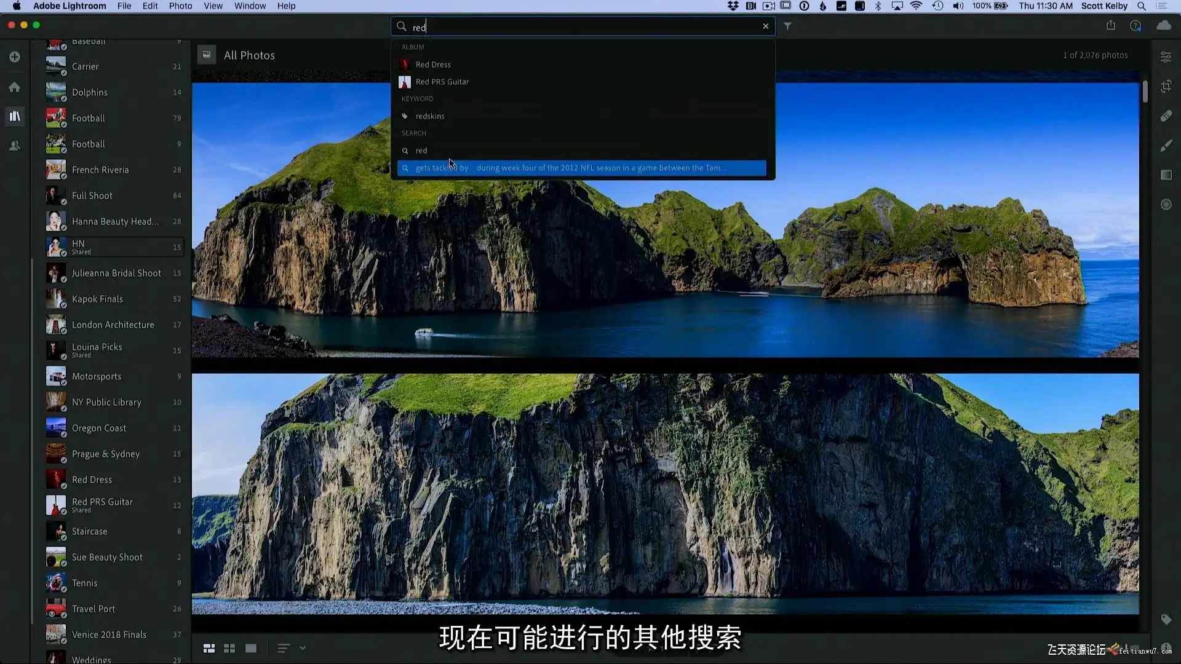Open the Louina Picks shared album
Image resolution: width=1181 pixels, height=664 pixels.
(x=114, y=350)
